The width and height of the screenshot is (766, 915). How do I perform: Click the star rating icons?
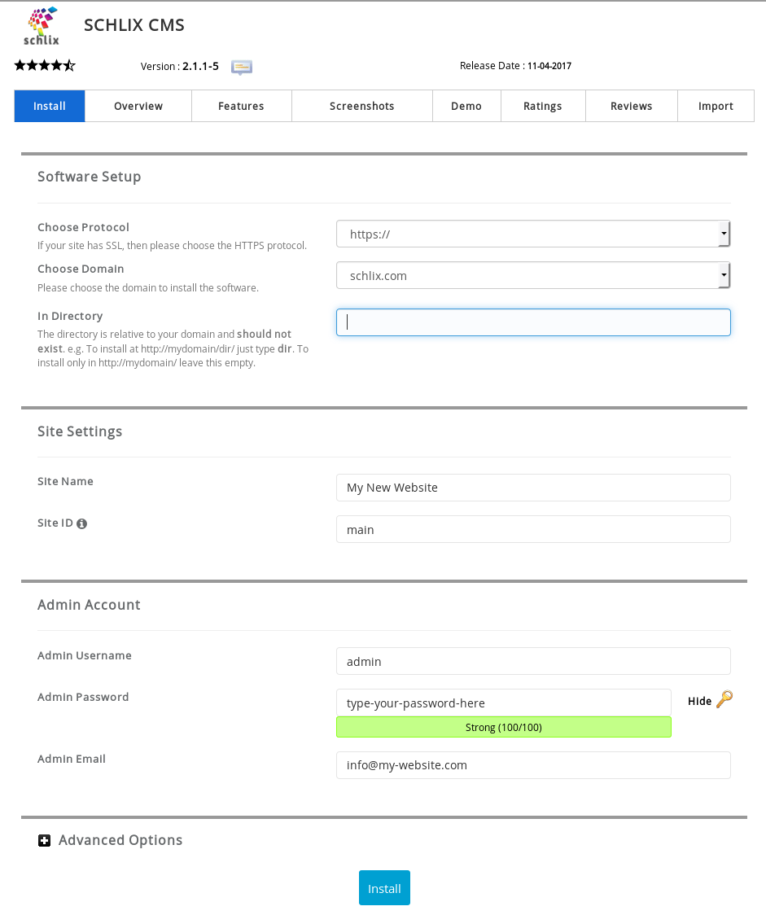(45, 66)
